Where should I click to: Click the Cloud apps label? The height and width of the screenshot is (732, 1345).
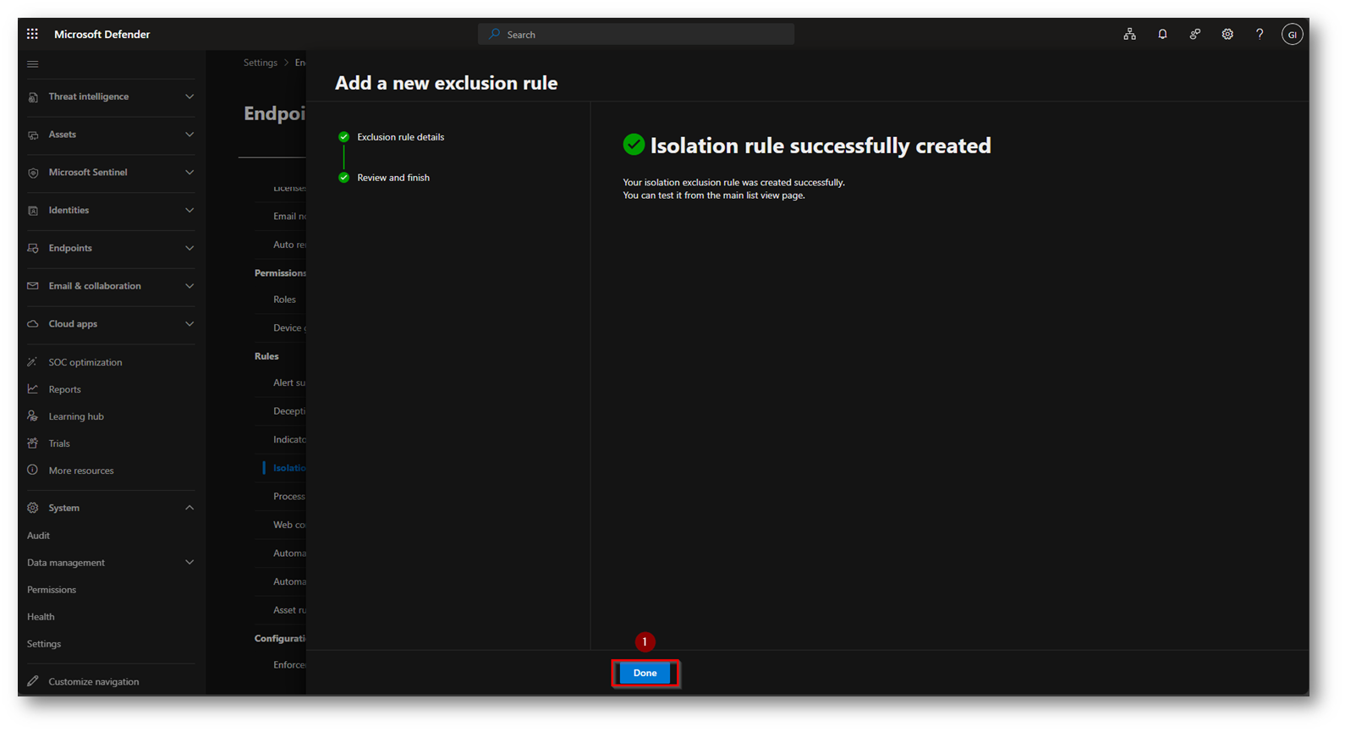pyautogui.click(x=73, y=324)
